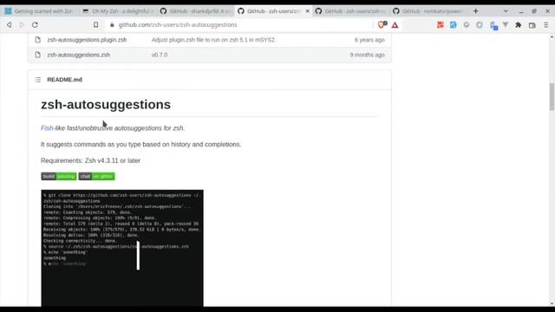The image size is (555, 312).
Task: Click the chat on gitter badge
Action: tap(96, 176)
